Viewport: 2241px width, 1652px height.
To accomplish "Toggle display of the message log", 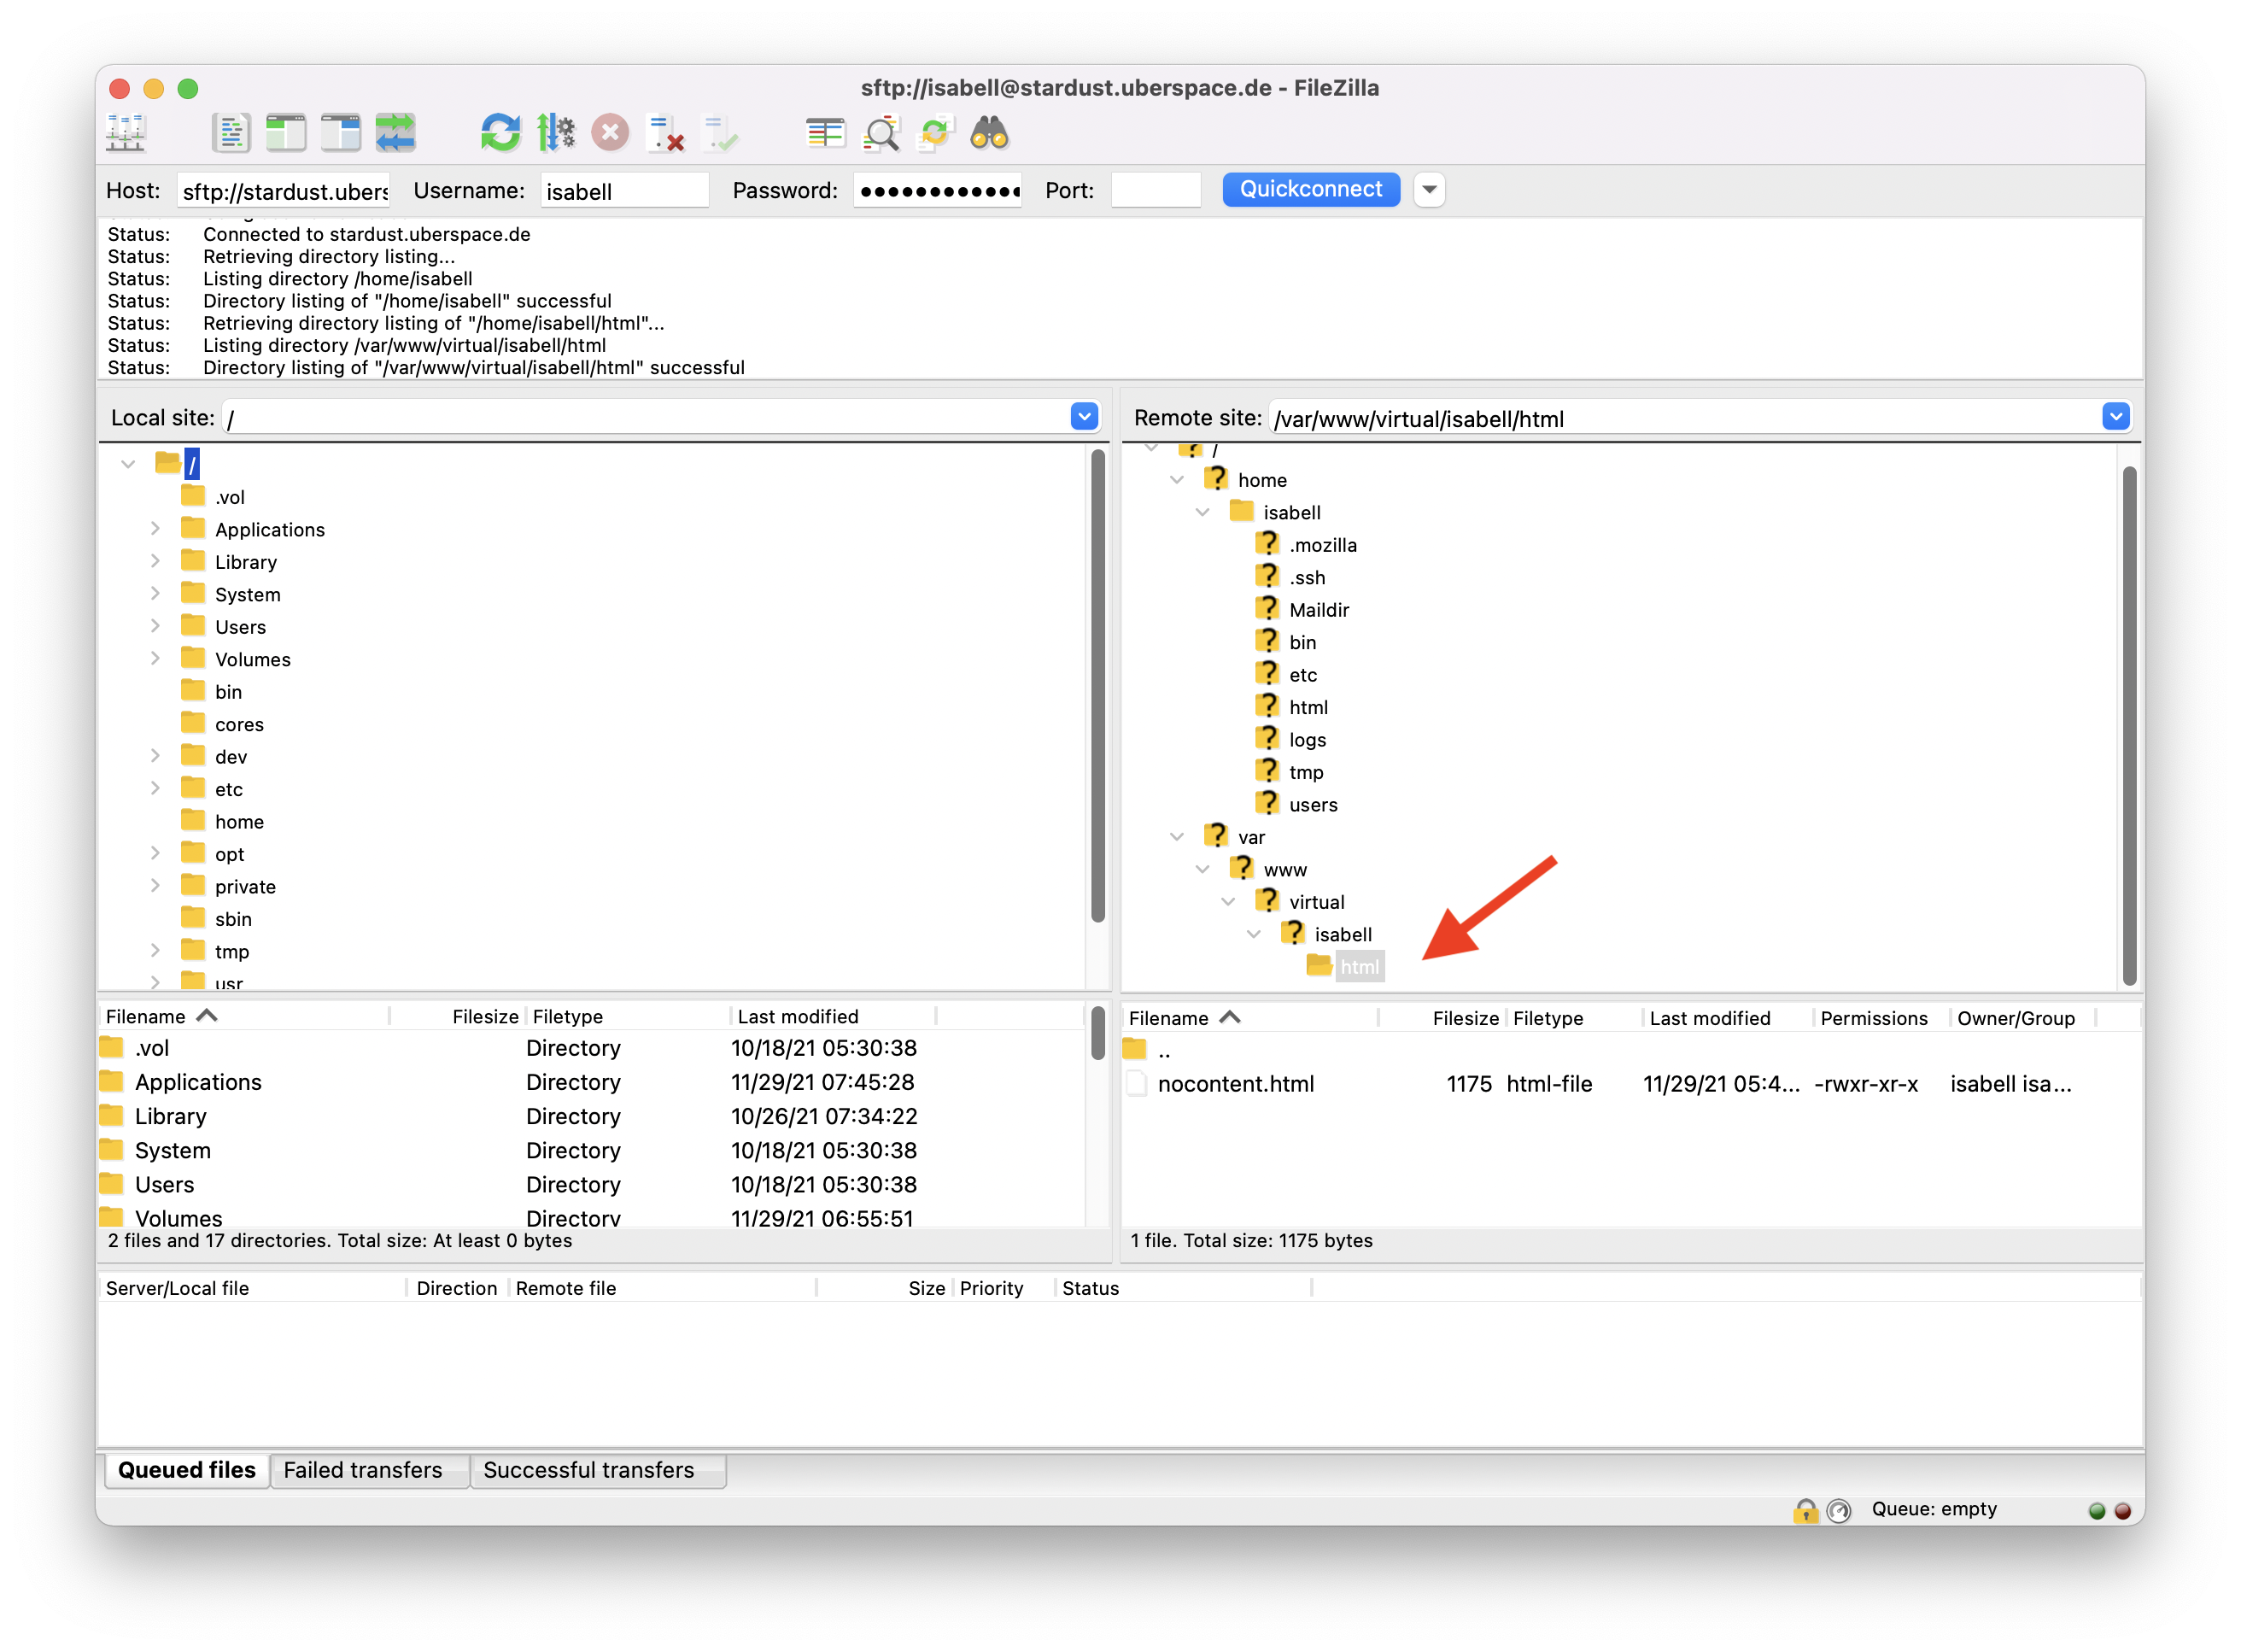I will tap(231, 131).
